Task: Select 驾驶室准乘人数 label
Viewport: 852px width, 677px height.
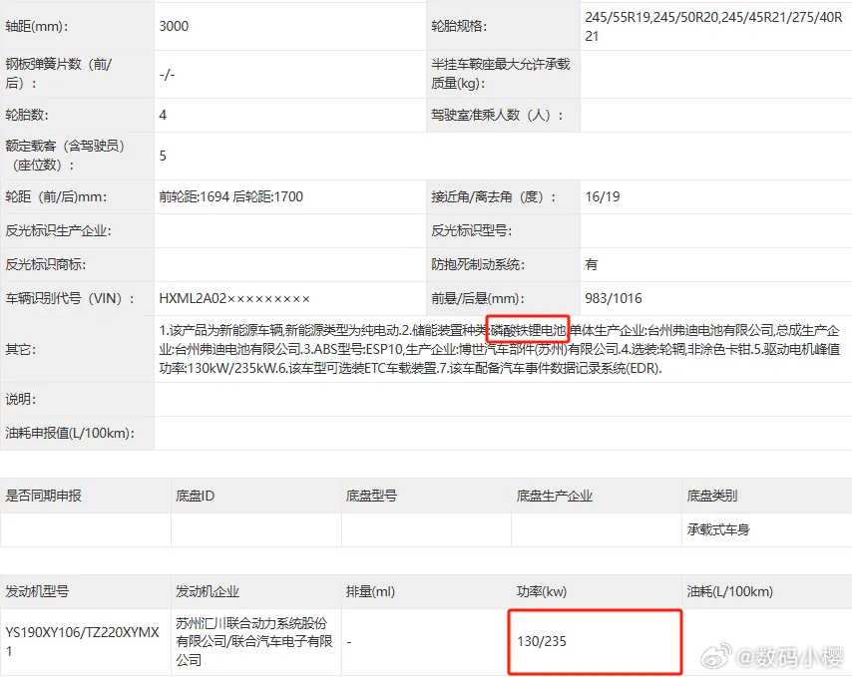Action: [497, 115]
